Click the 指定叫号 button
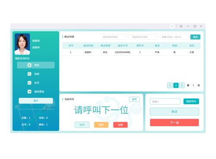Viewport: 216px width, 159px height. [191, 102]
